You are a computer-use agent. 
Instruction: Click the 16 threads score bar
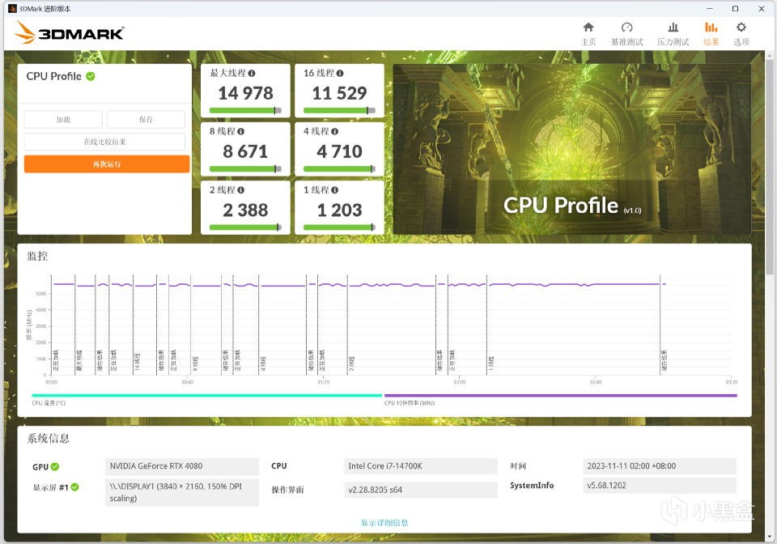(339, 110)
